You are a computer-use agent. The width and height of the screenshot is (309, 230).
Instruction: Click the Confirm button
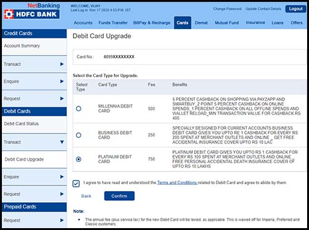(119, 196)
